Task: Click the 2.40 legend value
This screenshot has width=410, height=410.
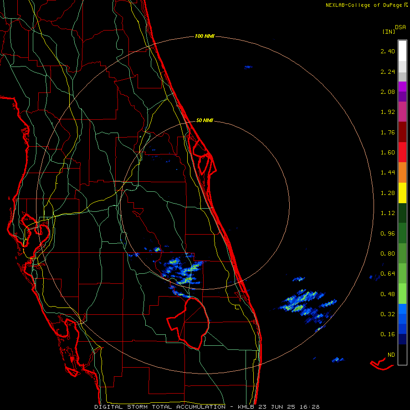Action: pyautogui.click(x=388, y=51)
